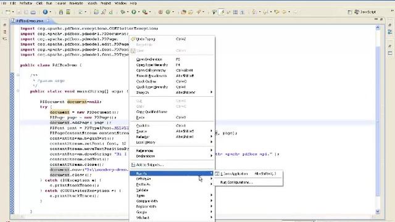
Task: Choose Validate in the context menu
Action: coord(172,190)
